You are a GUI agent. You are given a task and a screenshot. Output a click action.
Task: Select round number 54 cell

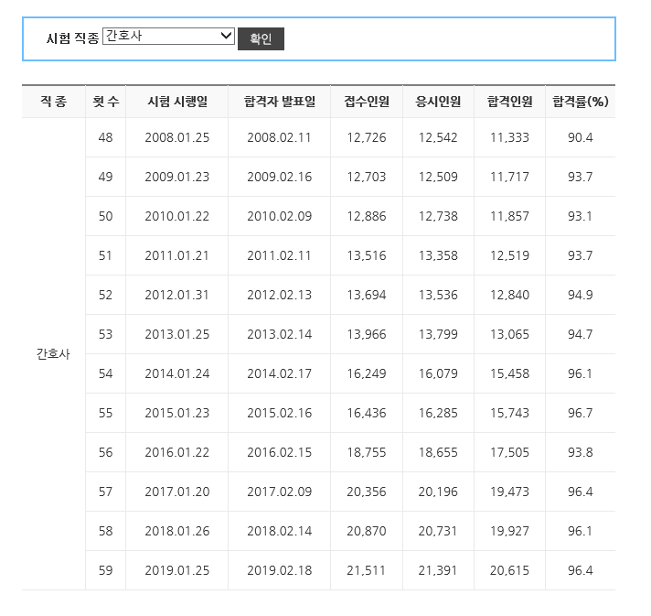pos(105,373)
